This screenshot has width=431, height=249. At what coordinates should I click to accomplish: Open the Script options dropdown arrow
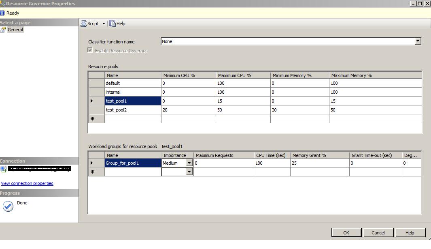pyautogui.click(x=104, y=24)
